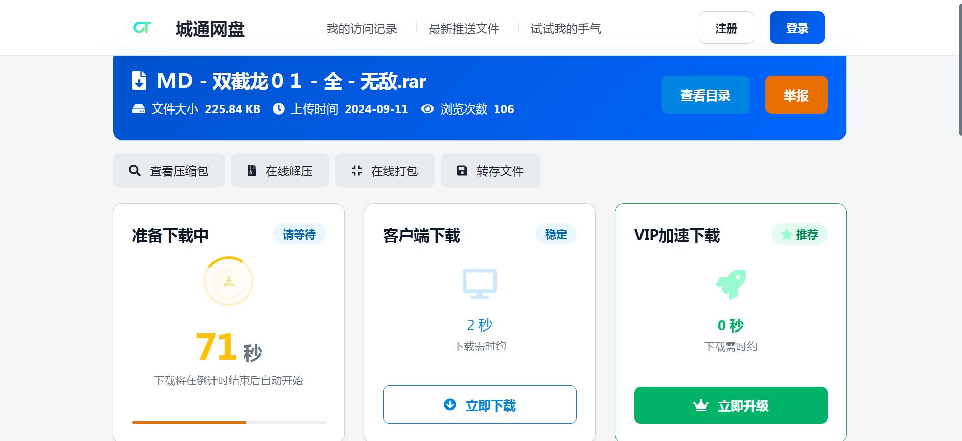Choose 在线解压 to extract online
This screenshot has height=441, width=962.
(x=280, y=171)
